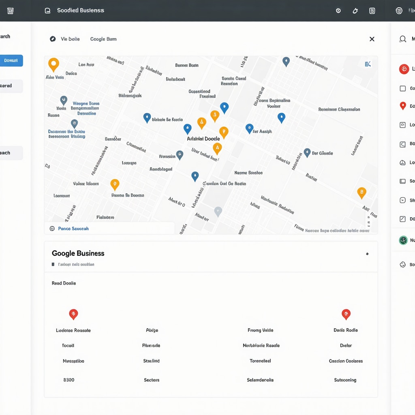Screen dimensions: 415x415
Task: Select Donle Rodle entry
Action: tap(346, 330)
